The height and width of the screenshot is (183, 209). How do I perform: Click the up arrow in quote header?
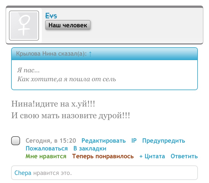tap(90, 54)
